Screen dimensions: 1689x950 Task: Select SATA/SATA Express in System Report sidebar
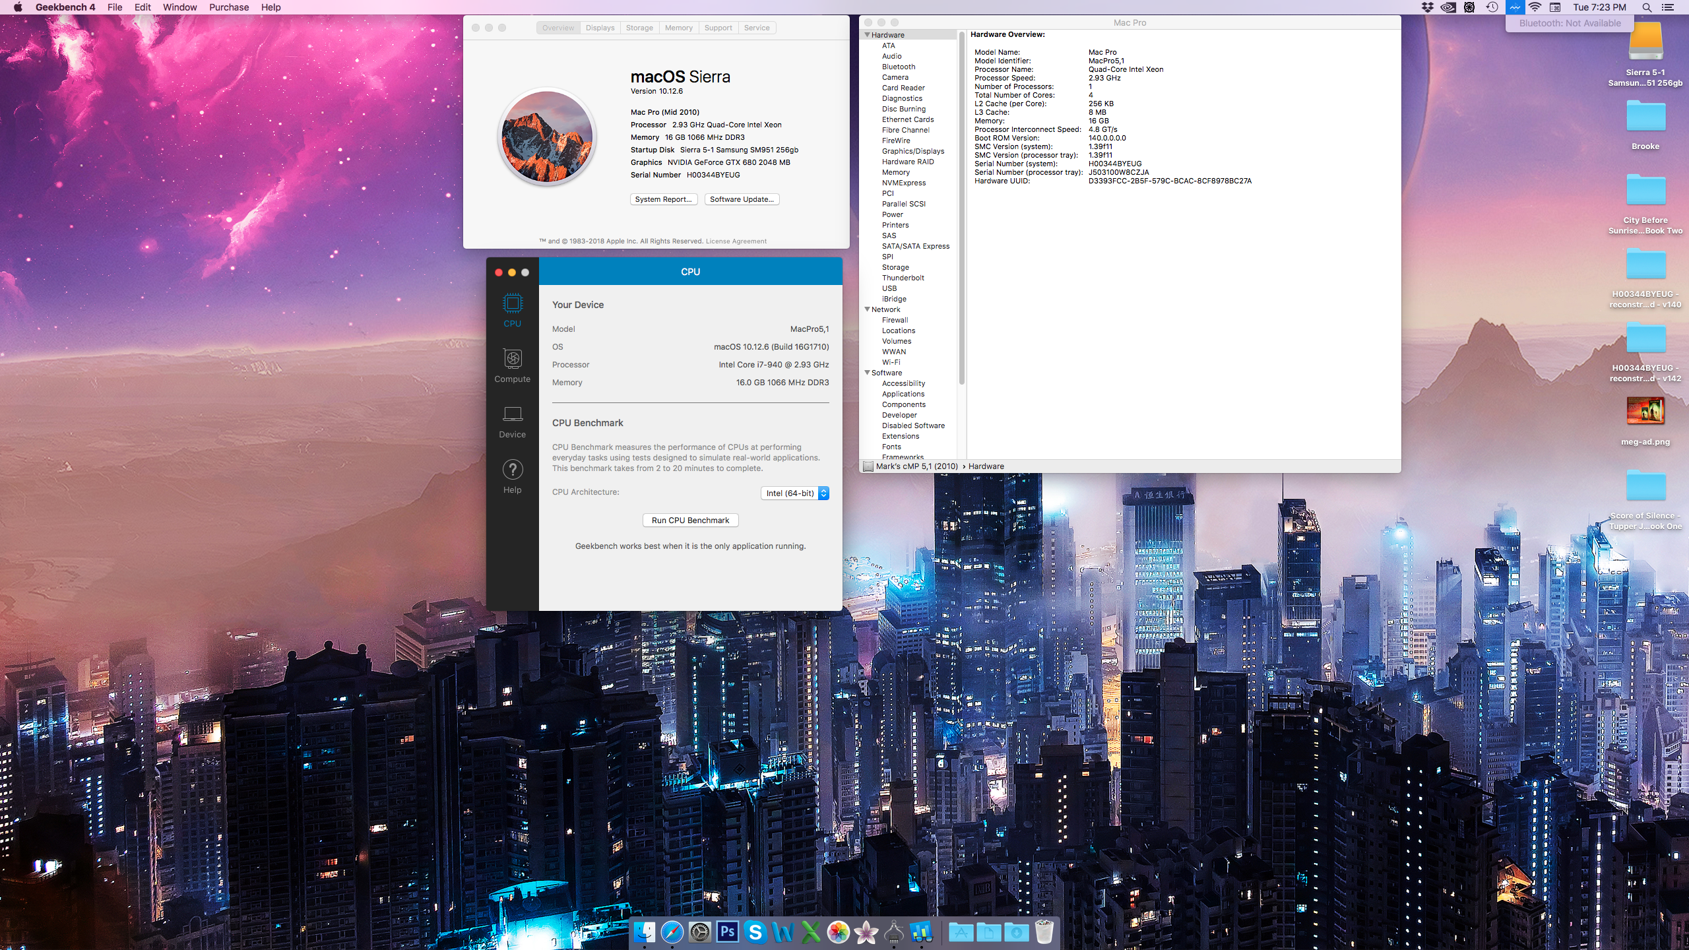(x=915, y=246)
